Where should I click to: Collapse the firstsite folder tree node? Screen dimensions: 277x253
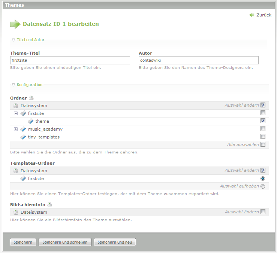pyautogui.click(x=16, y=113)
